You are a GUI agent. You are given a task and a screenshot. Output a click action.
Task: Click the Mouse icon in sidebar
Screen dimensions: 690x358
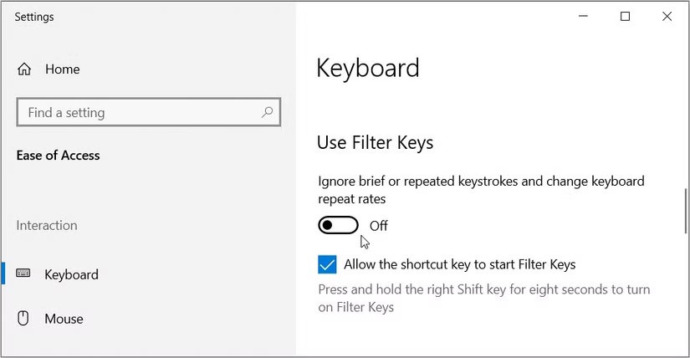click(23, 318)
